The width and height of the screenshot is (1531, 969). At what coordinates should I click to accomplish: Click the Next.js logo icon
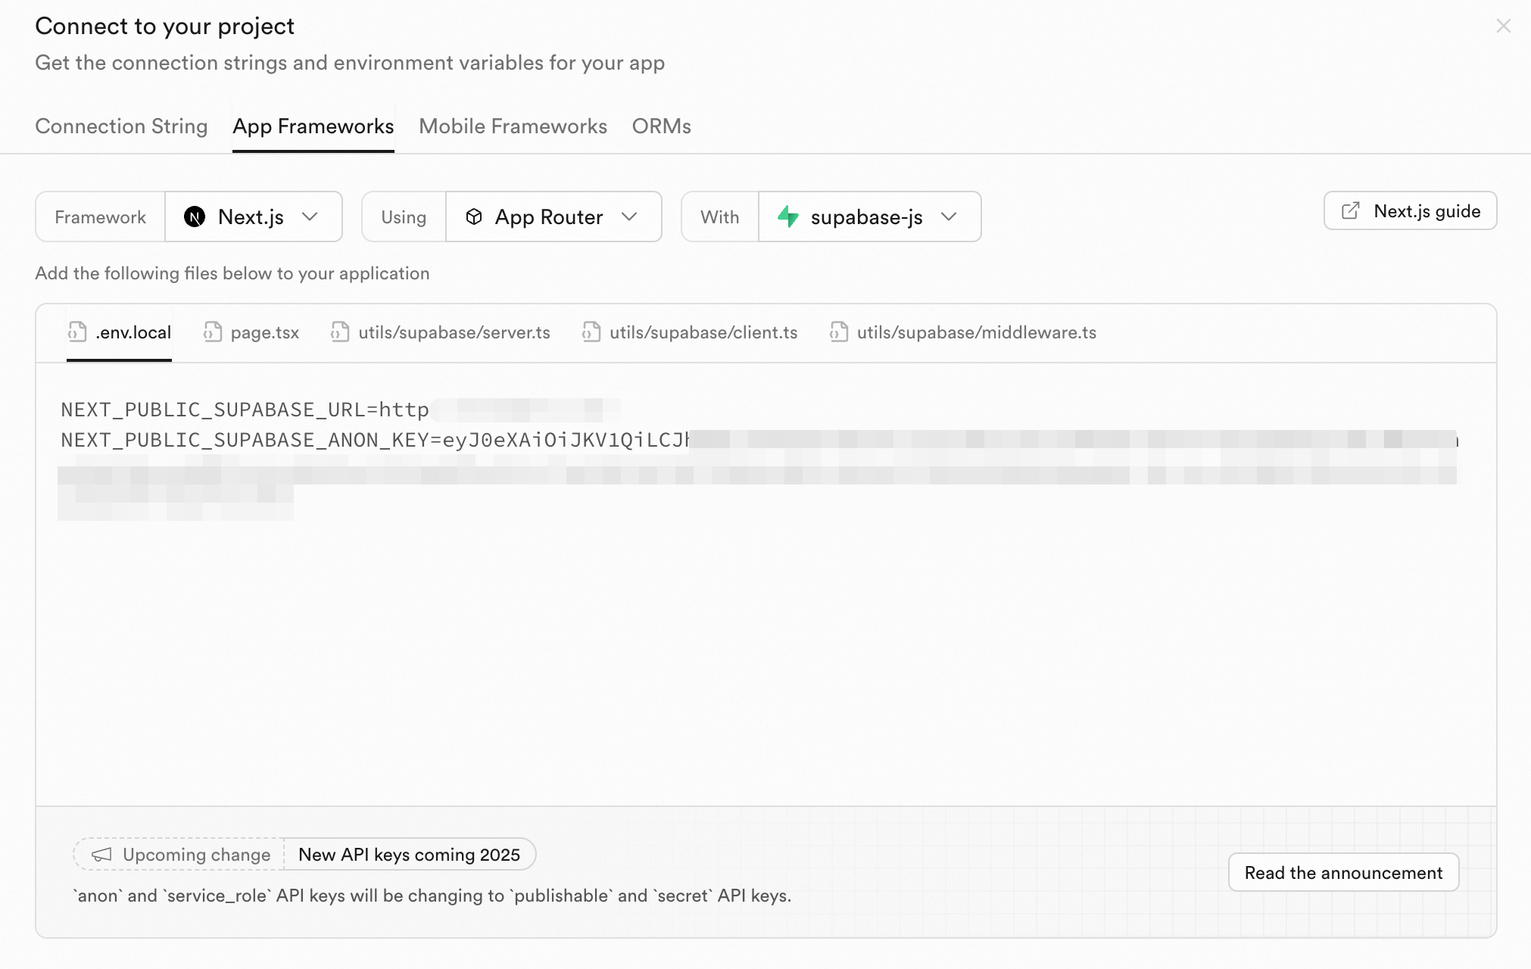click(195, 217)
